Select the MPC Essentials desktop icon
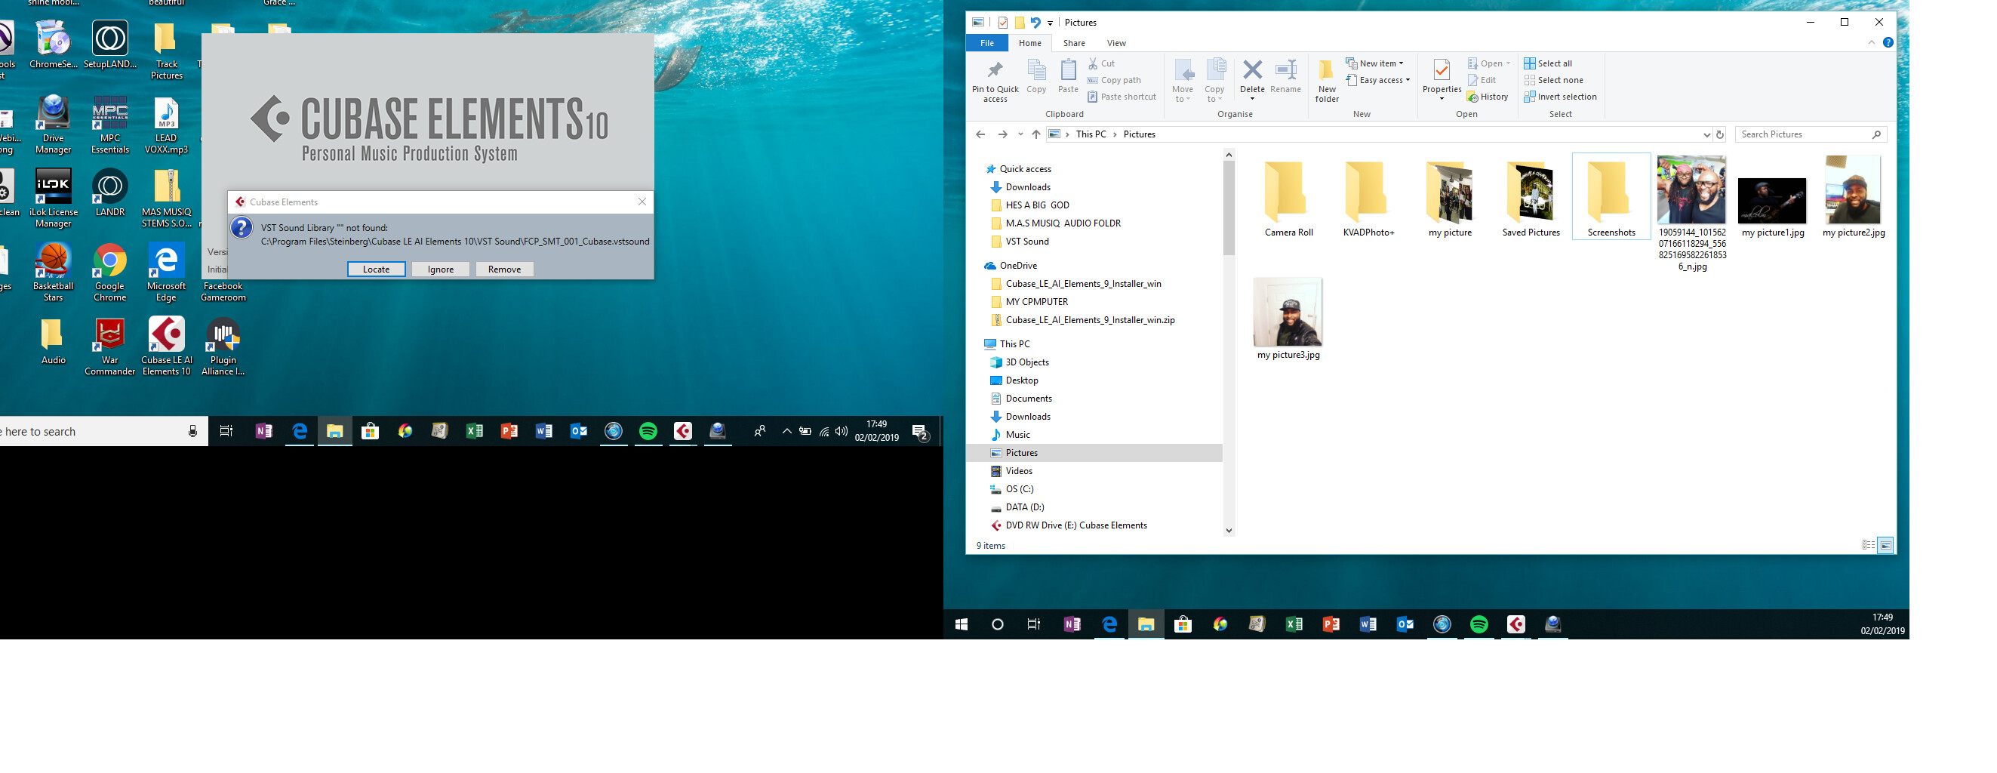The image size is (1997, 773). coord(110,125)
